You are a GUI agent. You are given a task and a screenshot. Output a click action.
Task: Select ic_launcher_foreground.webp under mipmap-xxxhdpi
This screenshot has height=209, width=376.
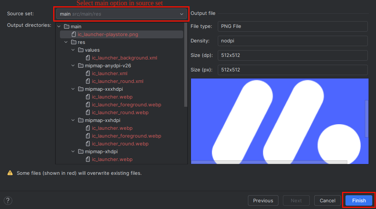point(127,105)
